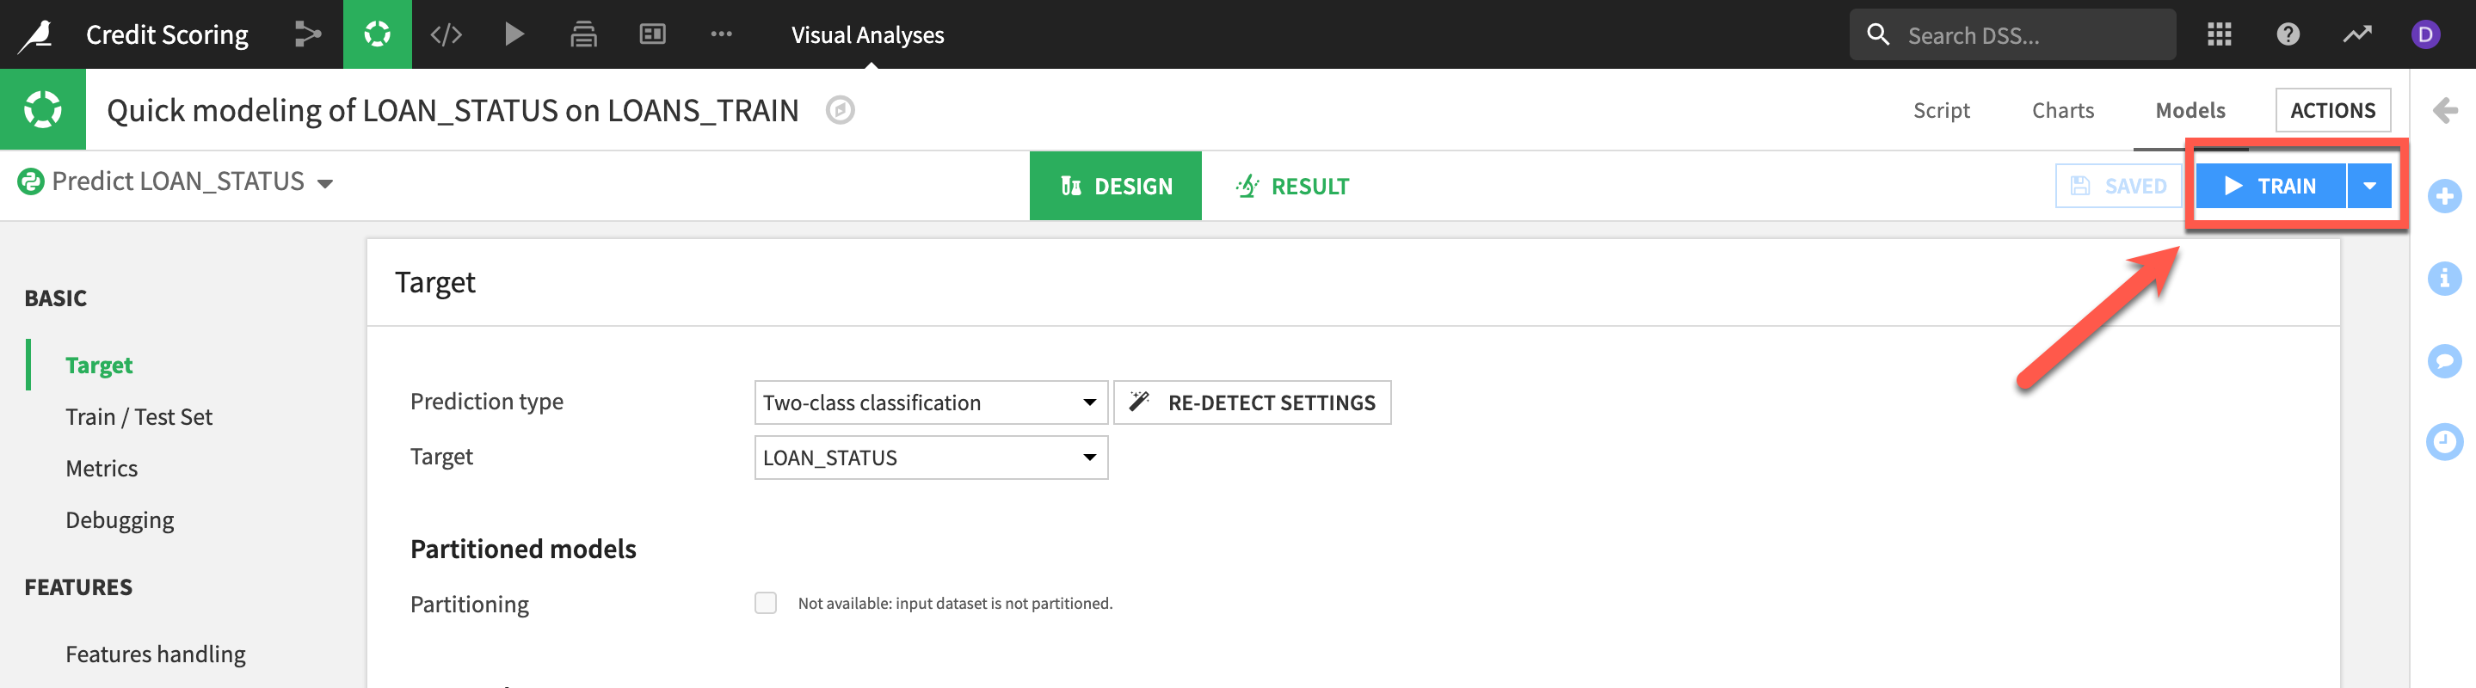The height and width of the screenshot is (688, 2476).
Task: Click Re-detect Settings button
Action: click(x=1252, y=402)
